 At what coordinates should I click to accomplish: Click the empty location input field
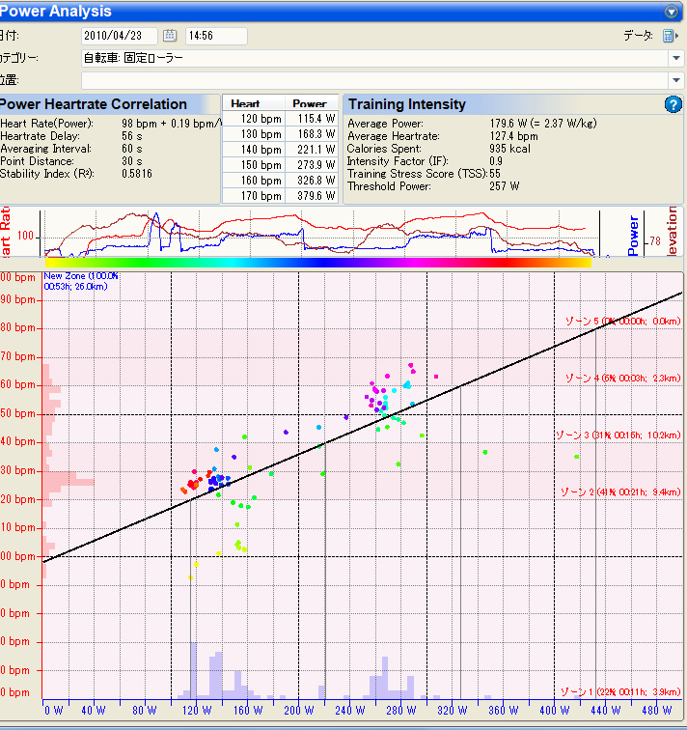point(375,80)
